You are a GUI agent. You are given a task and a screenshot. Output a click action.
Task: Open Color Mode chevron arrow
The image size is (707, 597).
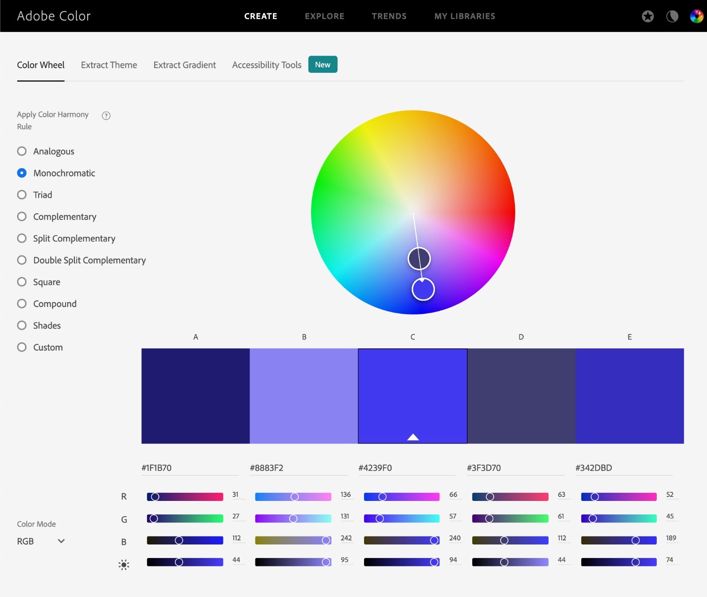[61, 541]
